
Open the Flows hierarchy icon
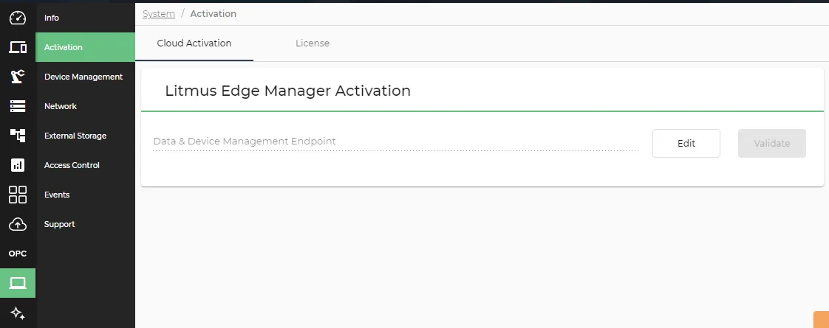[18, 136]
